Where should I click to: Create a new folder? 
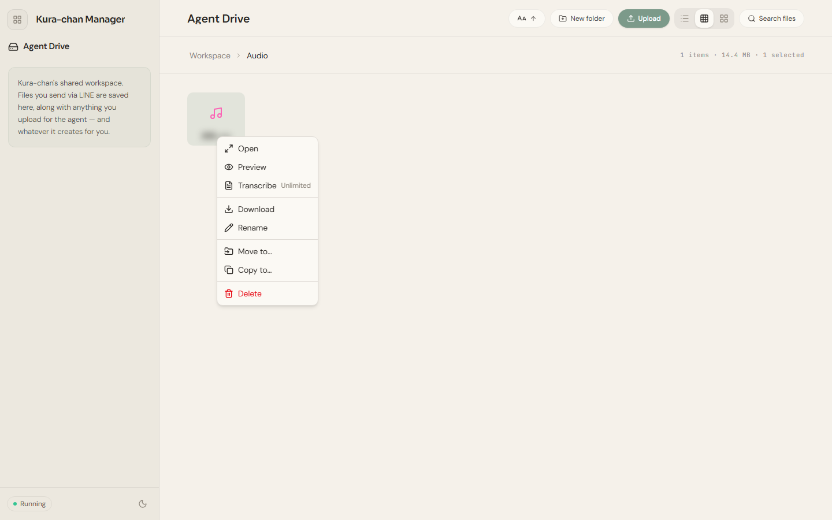(x=582, y=18)
